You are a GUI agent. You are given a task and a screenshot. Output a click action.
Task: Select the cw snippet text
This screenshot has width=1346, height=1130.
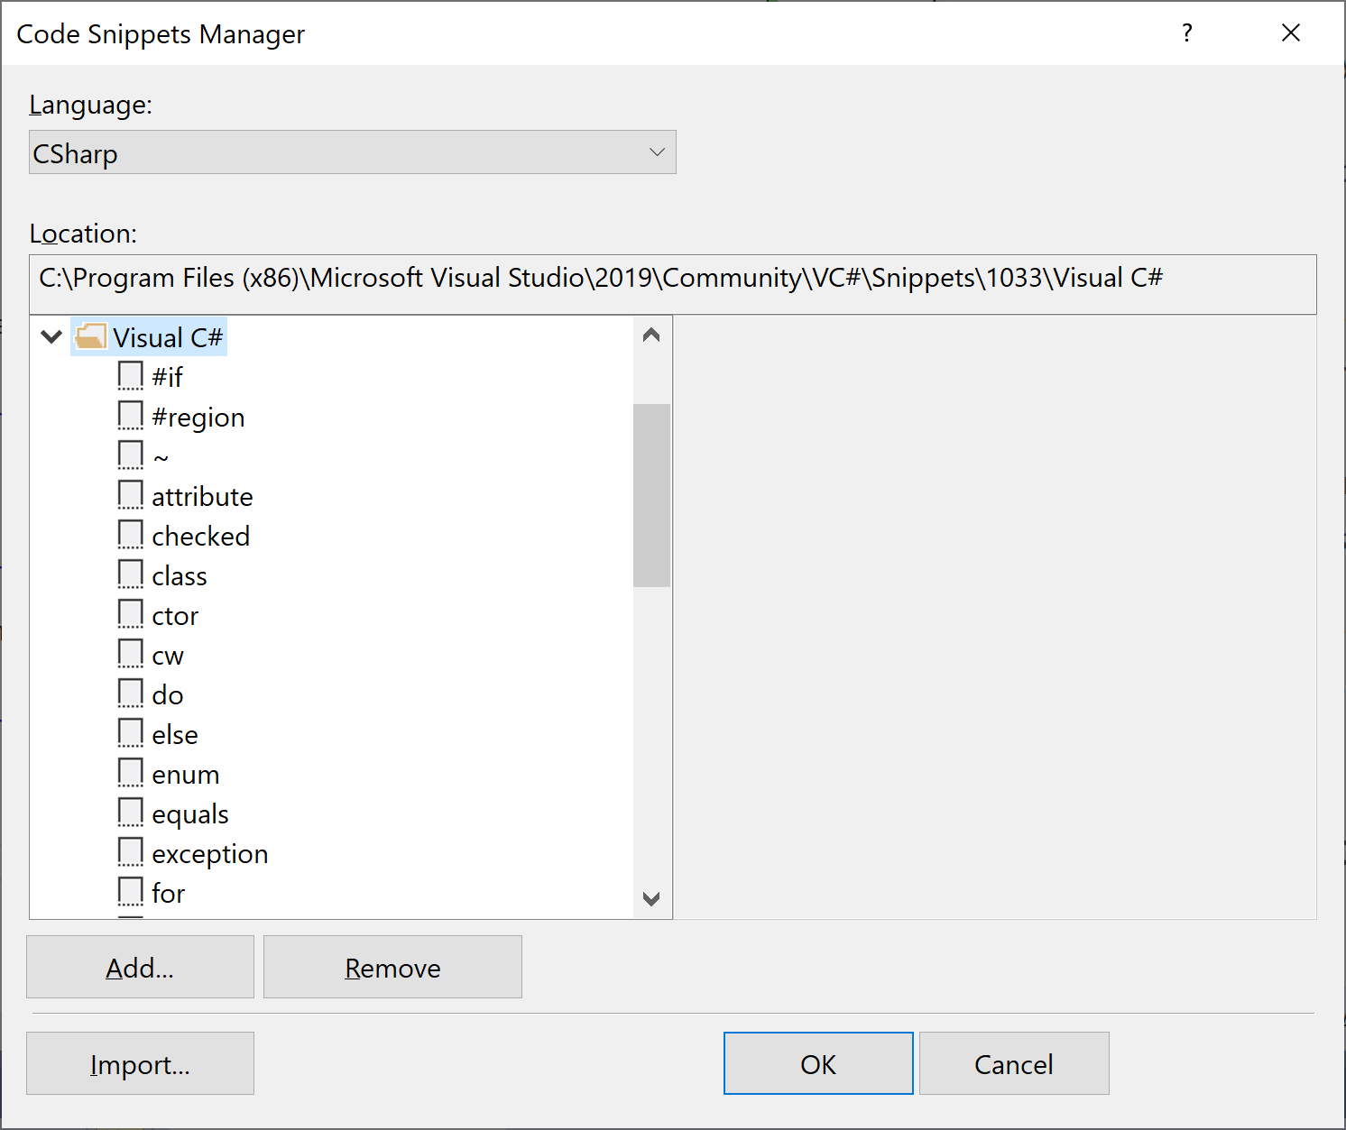pyautogui.click(x=168, y=656)
